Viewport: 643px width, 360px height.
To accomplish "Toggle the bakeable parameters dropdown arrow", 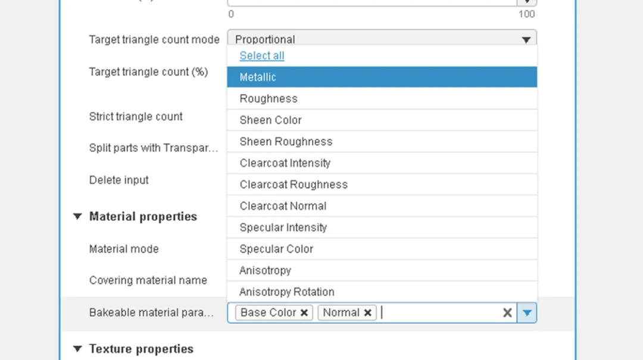I will (x=527, y=313).
